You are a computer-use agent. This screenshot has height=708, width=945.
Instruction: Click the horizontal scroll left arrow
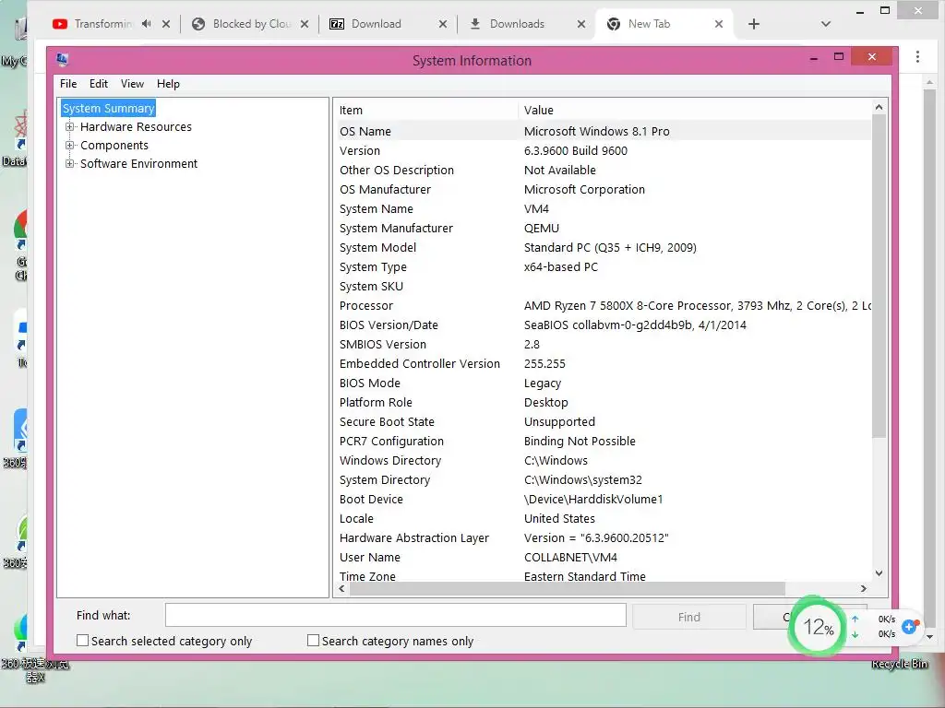341,588
